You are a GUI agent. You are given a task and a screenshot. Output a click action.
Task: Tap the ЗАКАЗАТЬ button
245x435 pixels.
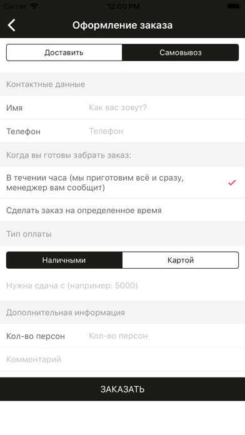tap(122, 389)
